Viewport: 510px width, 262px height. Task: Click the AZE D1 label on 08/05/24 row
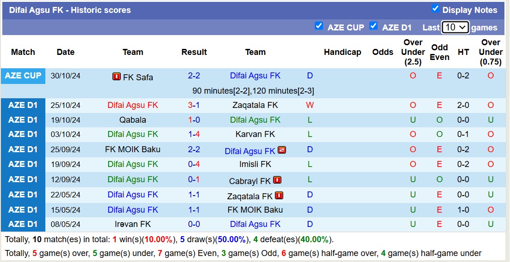pos(23,224)
